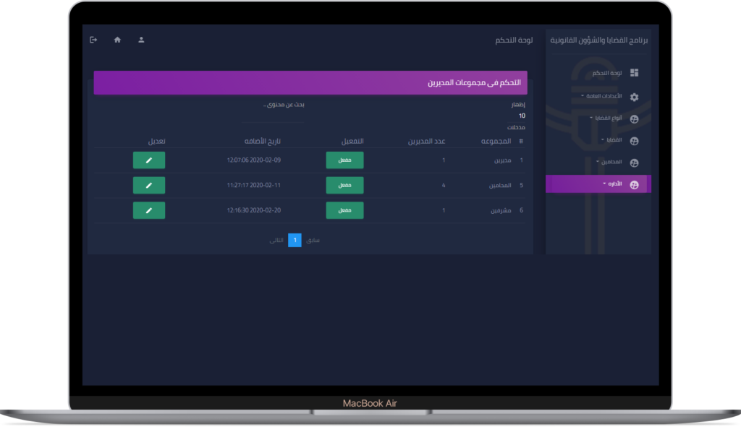Edit the المحامين group with pencil button
Image resolution: width=741 pixels, height=427 pixels.
pos(149,186)
